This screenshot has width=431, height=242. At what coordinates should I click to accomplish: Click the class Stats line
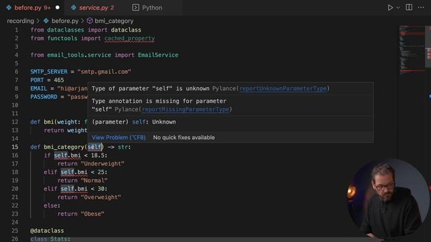click(51, 239)
